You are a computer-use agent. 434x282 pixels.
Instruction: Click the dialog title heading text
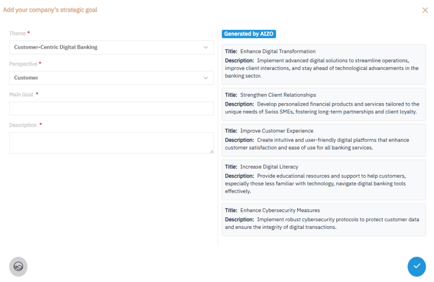point(50,10)
